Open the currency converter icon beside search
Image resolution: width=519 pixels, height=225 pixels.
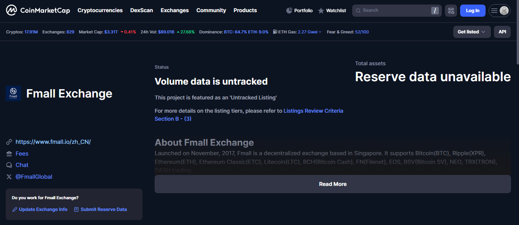click(x=451, y=10)
